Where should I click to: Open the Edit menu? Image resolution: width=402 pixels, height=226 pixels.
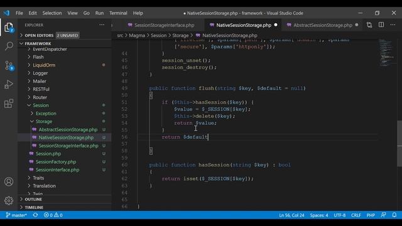tap(33, 13)
